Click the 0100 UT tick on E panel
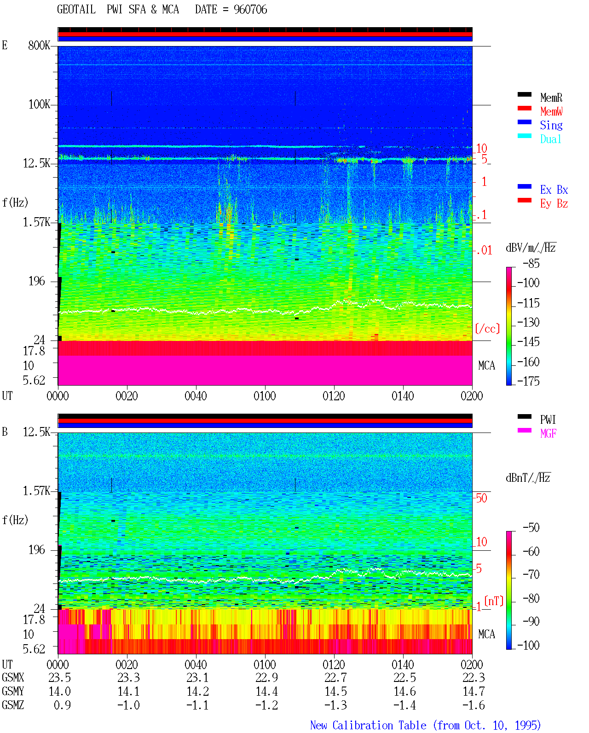Viewport: 589px width, 733px height. point(265,396)
